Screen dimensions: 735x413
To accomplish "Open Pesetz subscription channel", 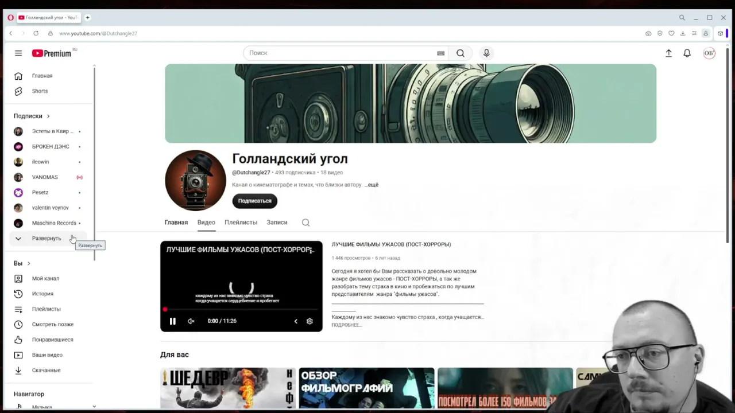I will (x=49, y=193).
